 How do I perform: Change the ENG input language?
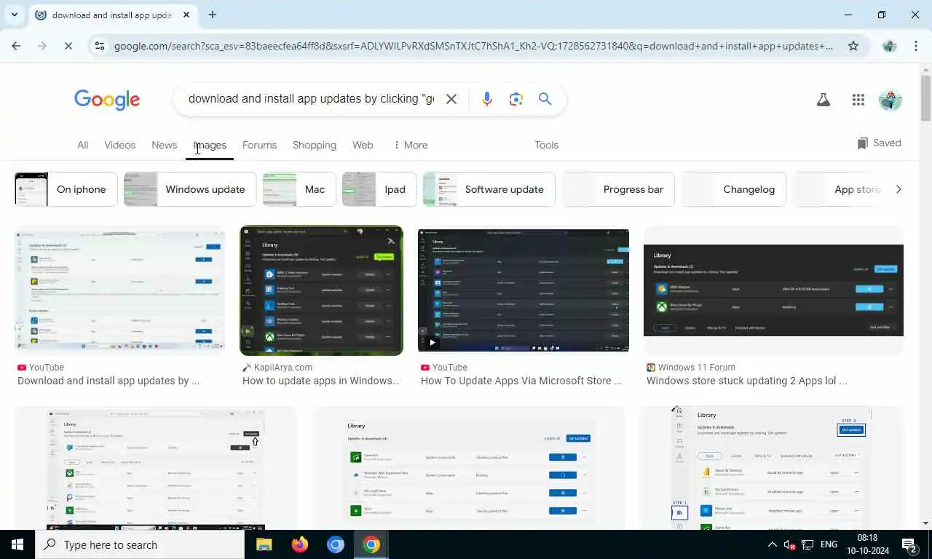tap(829, 544)
